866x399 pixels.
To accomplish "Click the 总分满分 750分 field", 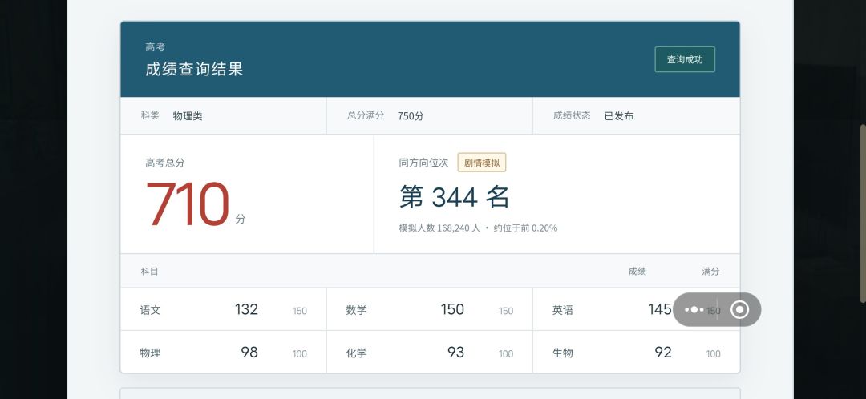I will [430, 116].
